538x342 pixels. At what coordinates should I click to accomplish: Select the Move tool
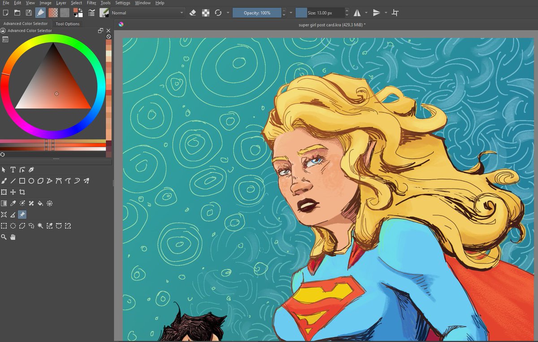(13, 192)
